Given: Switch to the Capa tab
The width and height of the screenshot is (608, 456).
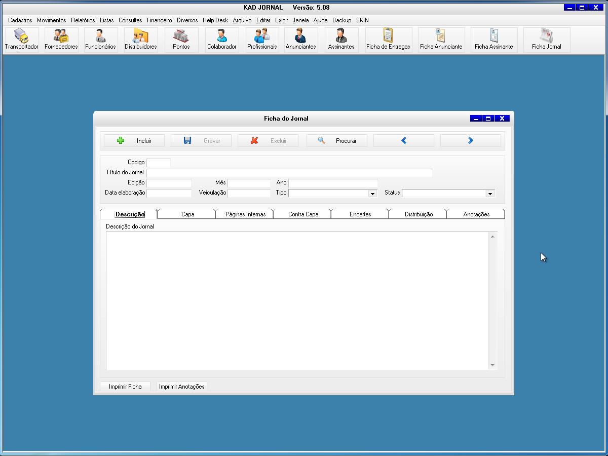Looking at the screenshot, I should (x=187, y=214).
